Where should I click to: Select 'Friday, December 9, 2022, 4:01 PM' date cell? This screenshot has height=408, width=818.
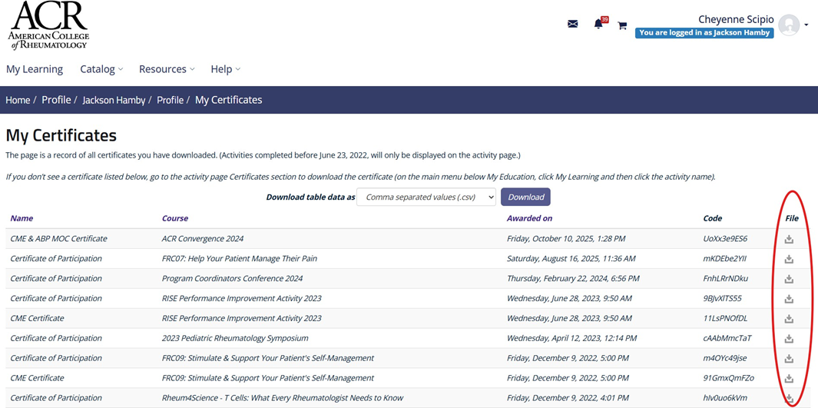tap(568, 397)
